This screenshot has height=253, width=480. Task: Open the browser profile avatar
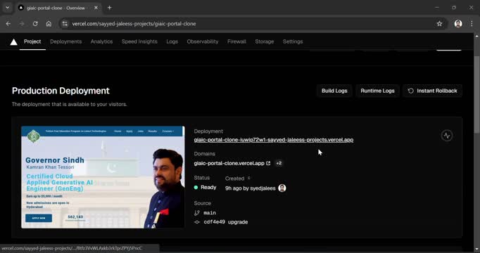tap(458, 23)
